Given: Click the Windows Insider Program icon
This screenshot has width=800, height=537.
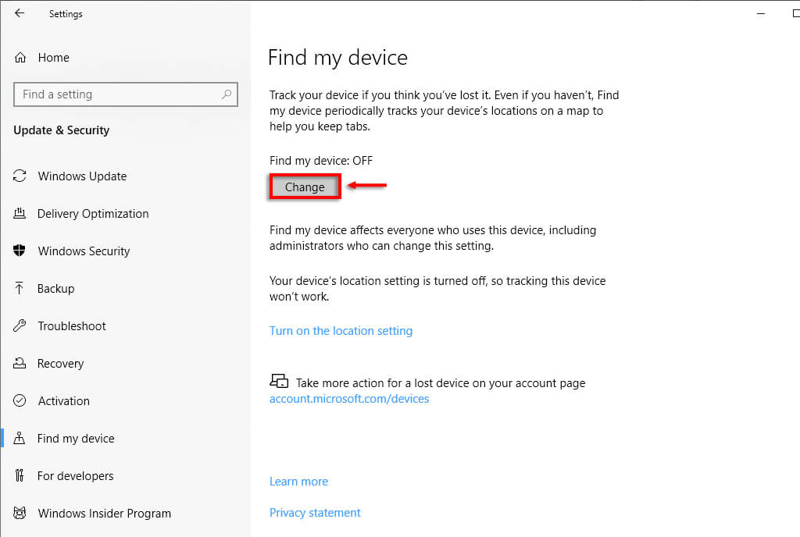Looking at the screenshot, I should point(20,514).
